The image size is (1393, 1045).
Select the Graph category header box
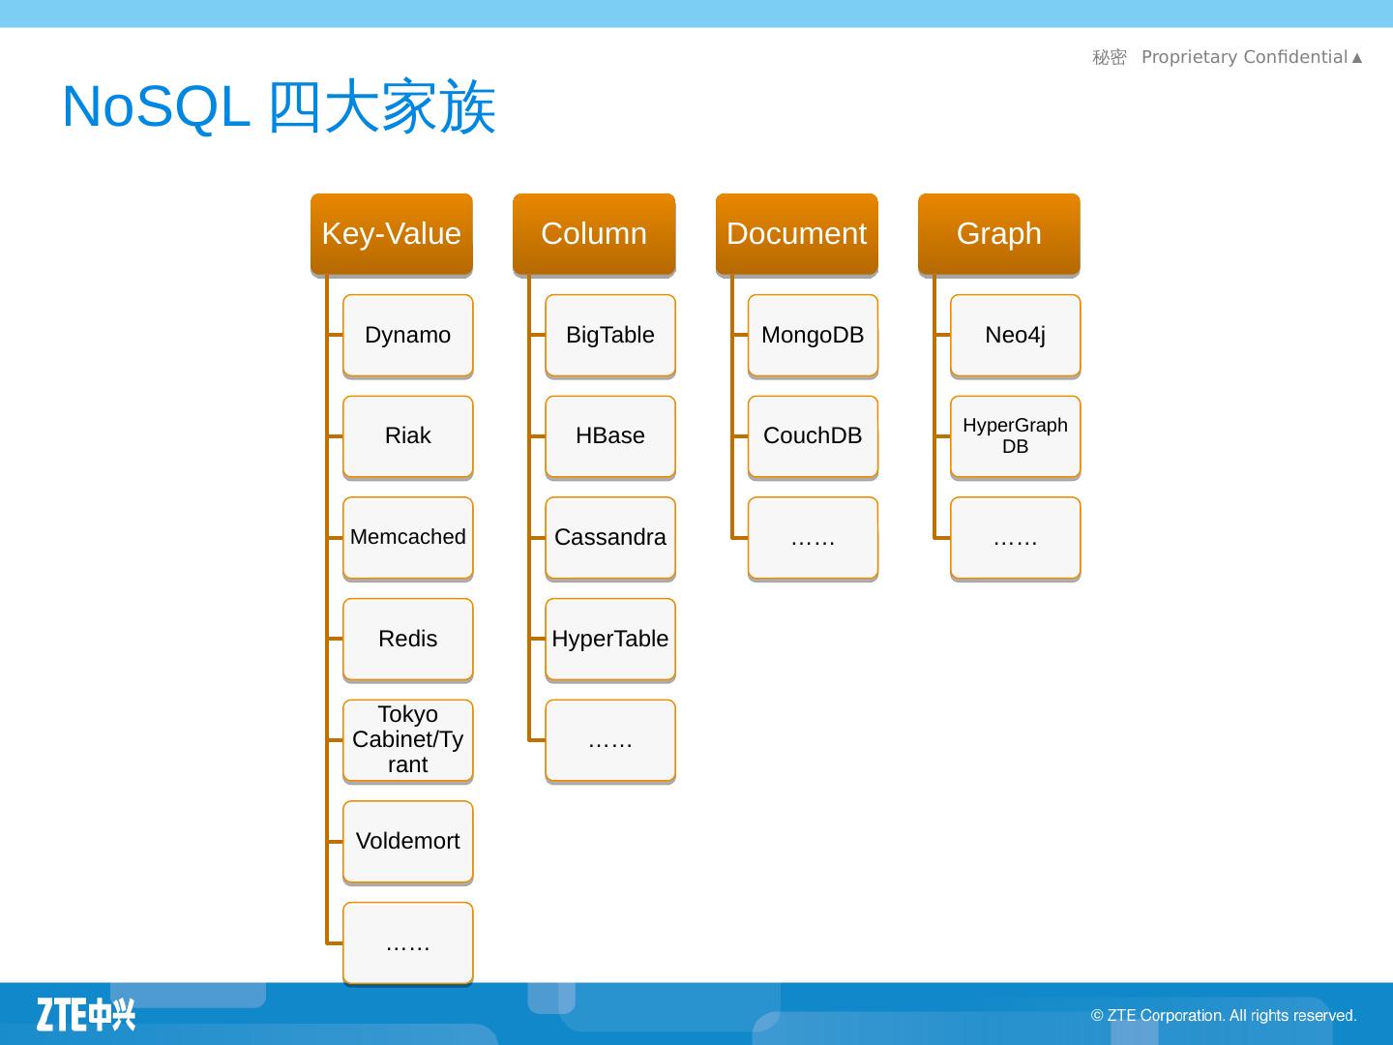(999, 234)
